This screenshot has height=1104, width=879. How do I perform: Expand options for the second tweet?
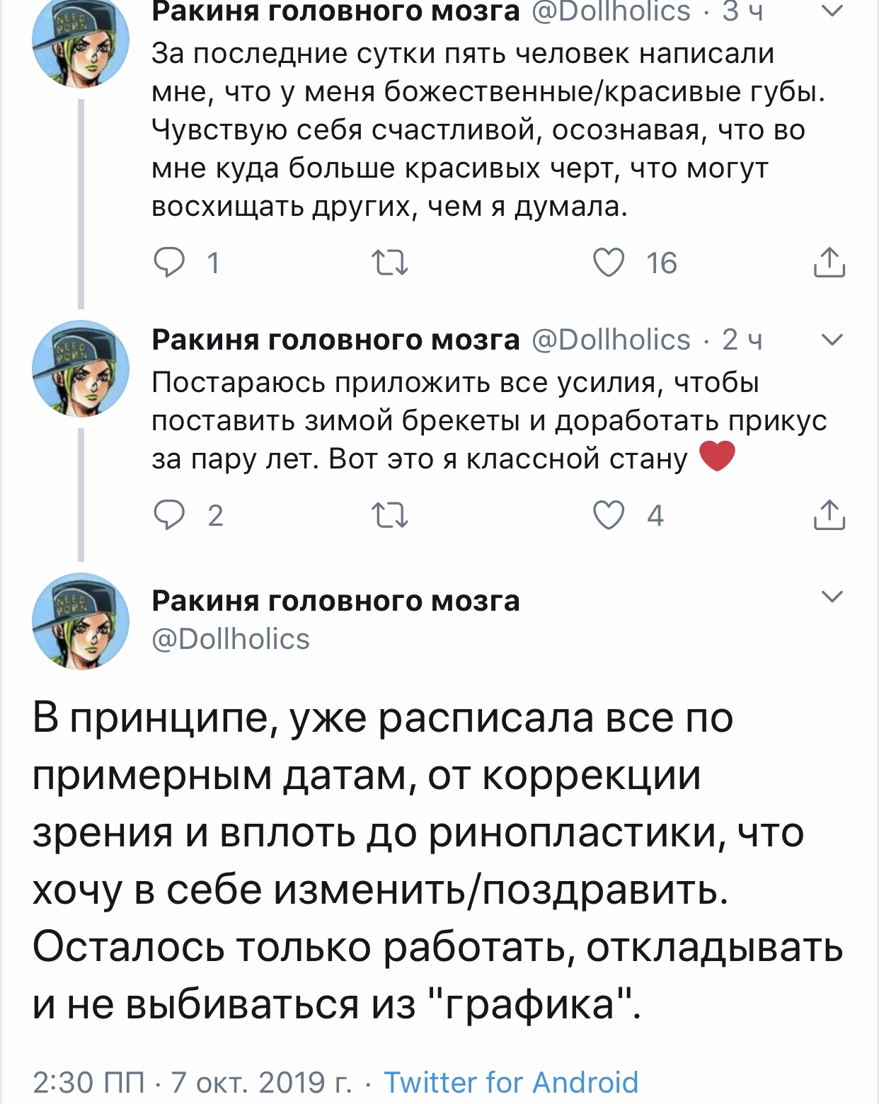pos(832,340)
